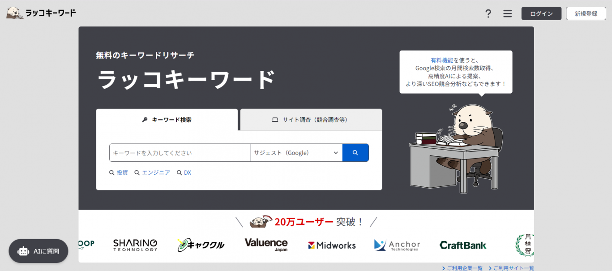
Task: Click the エンジニア sample keyword link
Action: pos(156,172)
